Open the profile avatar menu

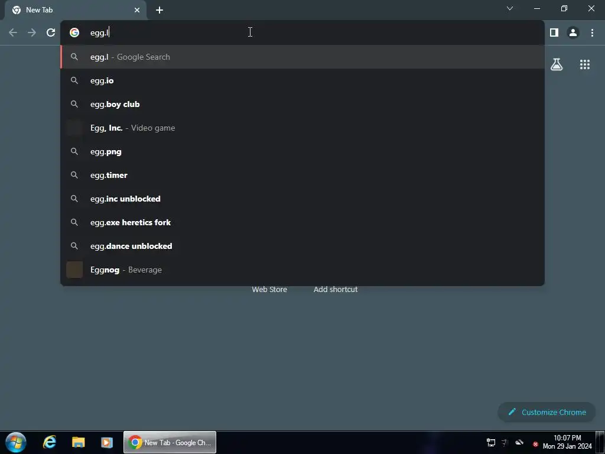pyautogui.click(x=573, y=33)
